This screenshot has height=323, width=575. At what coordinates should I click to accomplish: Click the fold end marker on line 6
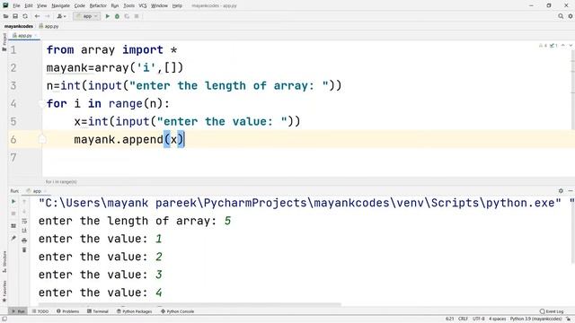coord(42,139)
